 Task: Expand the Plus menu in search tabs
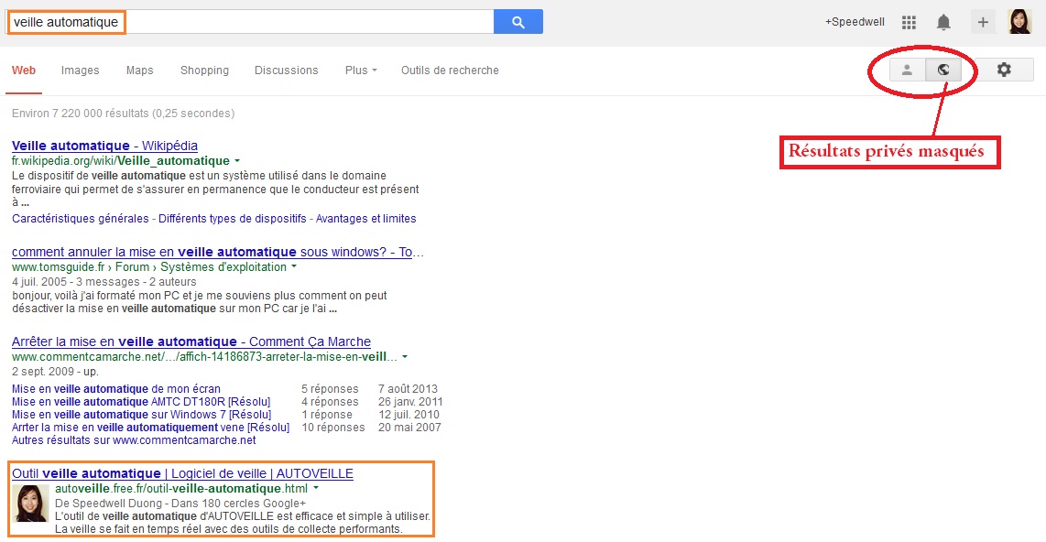[361, 70]
